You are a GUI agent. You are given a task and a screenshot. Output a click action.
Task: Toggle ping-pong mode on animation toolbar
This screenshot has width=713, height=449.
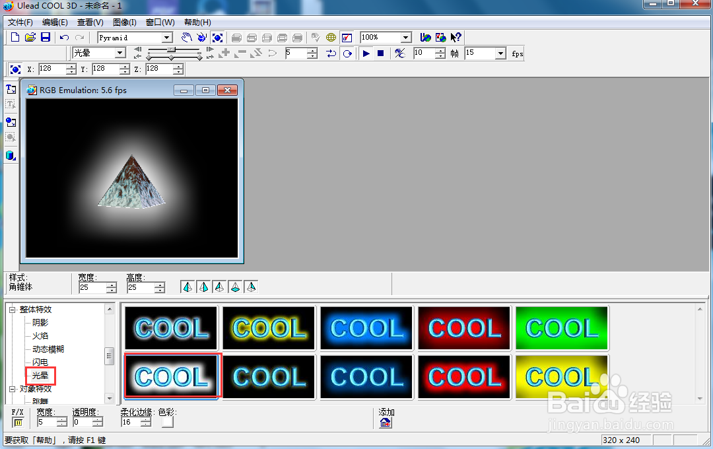point(331,53)
